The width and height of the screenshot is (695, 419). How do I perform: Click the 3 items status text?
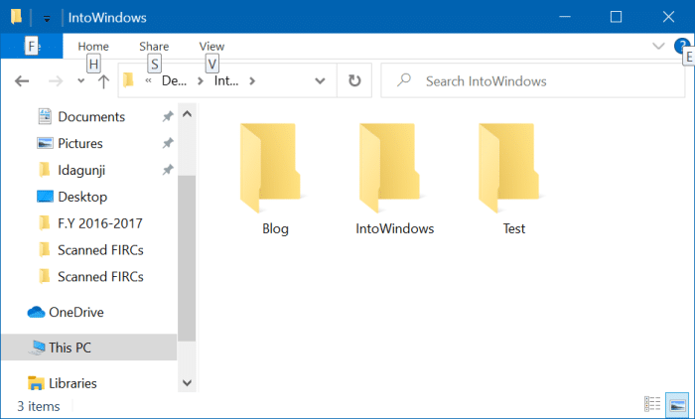click(x=39, y=406)
